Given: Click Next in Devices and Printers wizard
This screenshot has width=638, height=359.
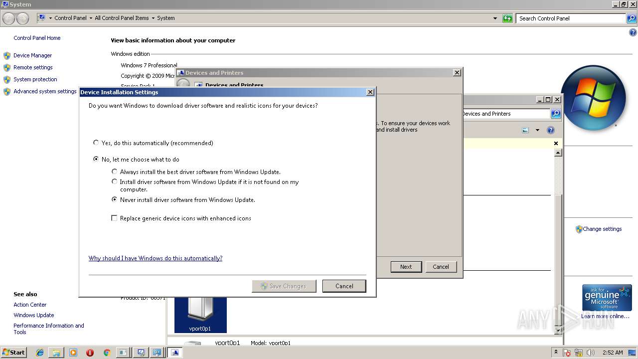Looking at the screenshot, I should [406, 267].
